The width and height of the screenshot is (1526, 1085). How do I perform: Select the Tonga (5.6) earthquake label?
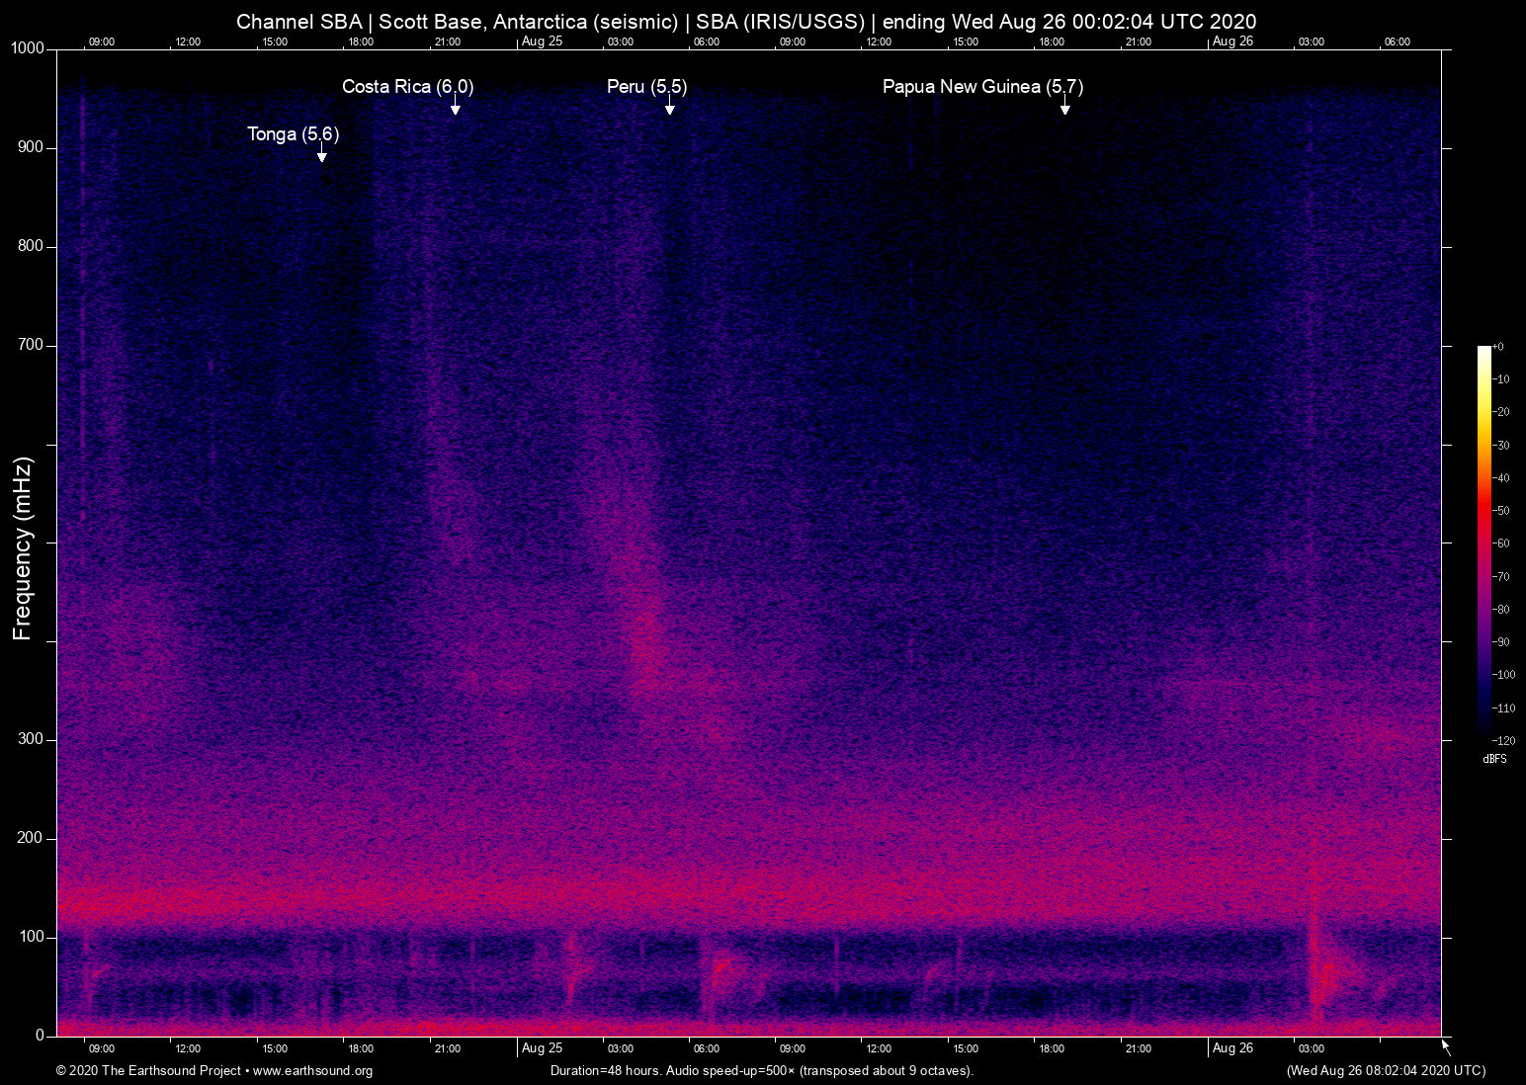click(x=293, y=134)
